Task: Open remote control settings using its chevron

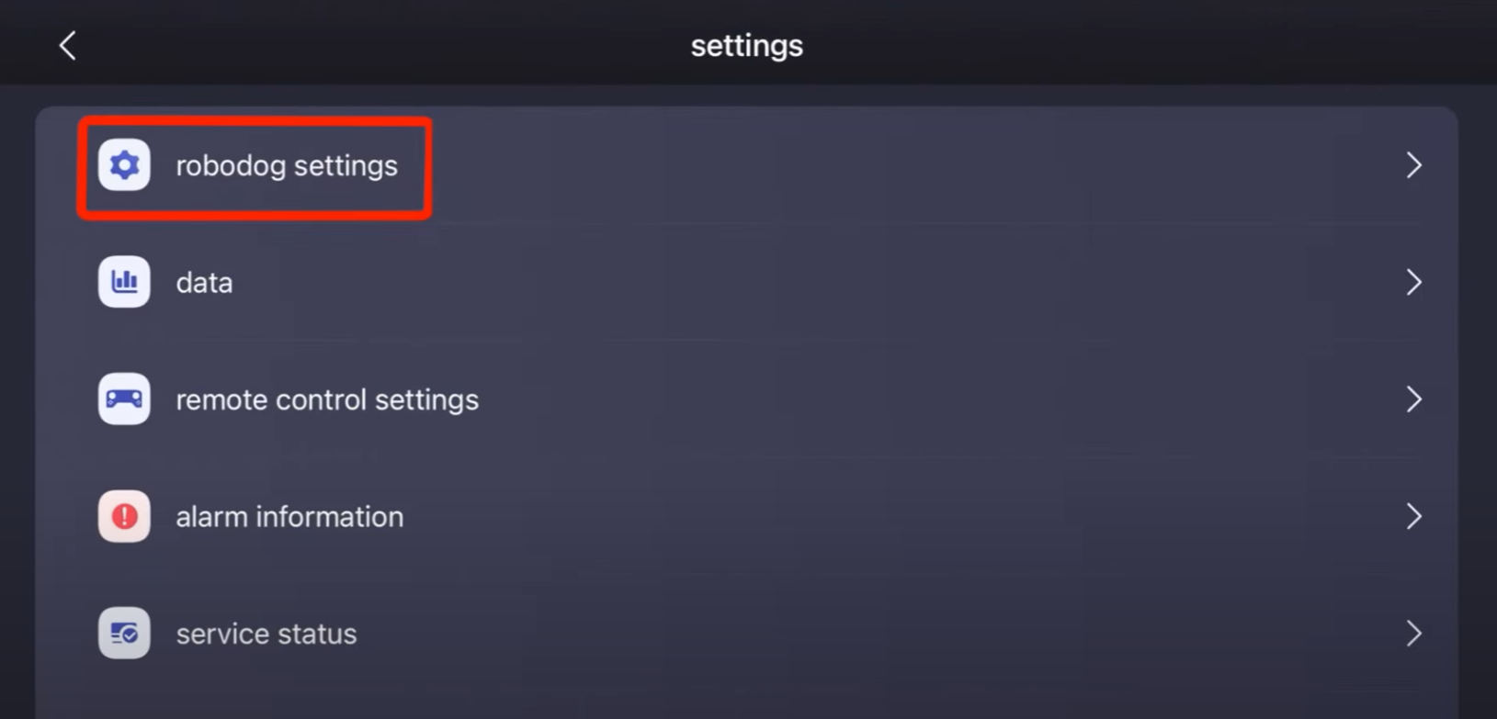Action: (x=1413, y=399)
